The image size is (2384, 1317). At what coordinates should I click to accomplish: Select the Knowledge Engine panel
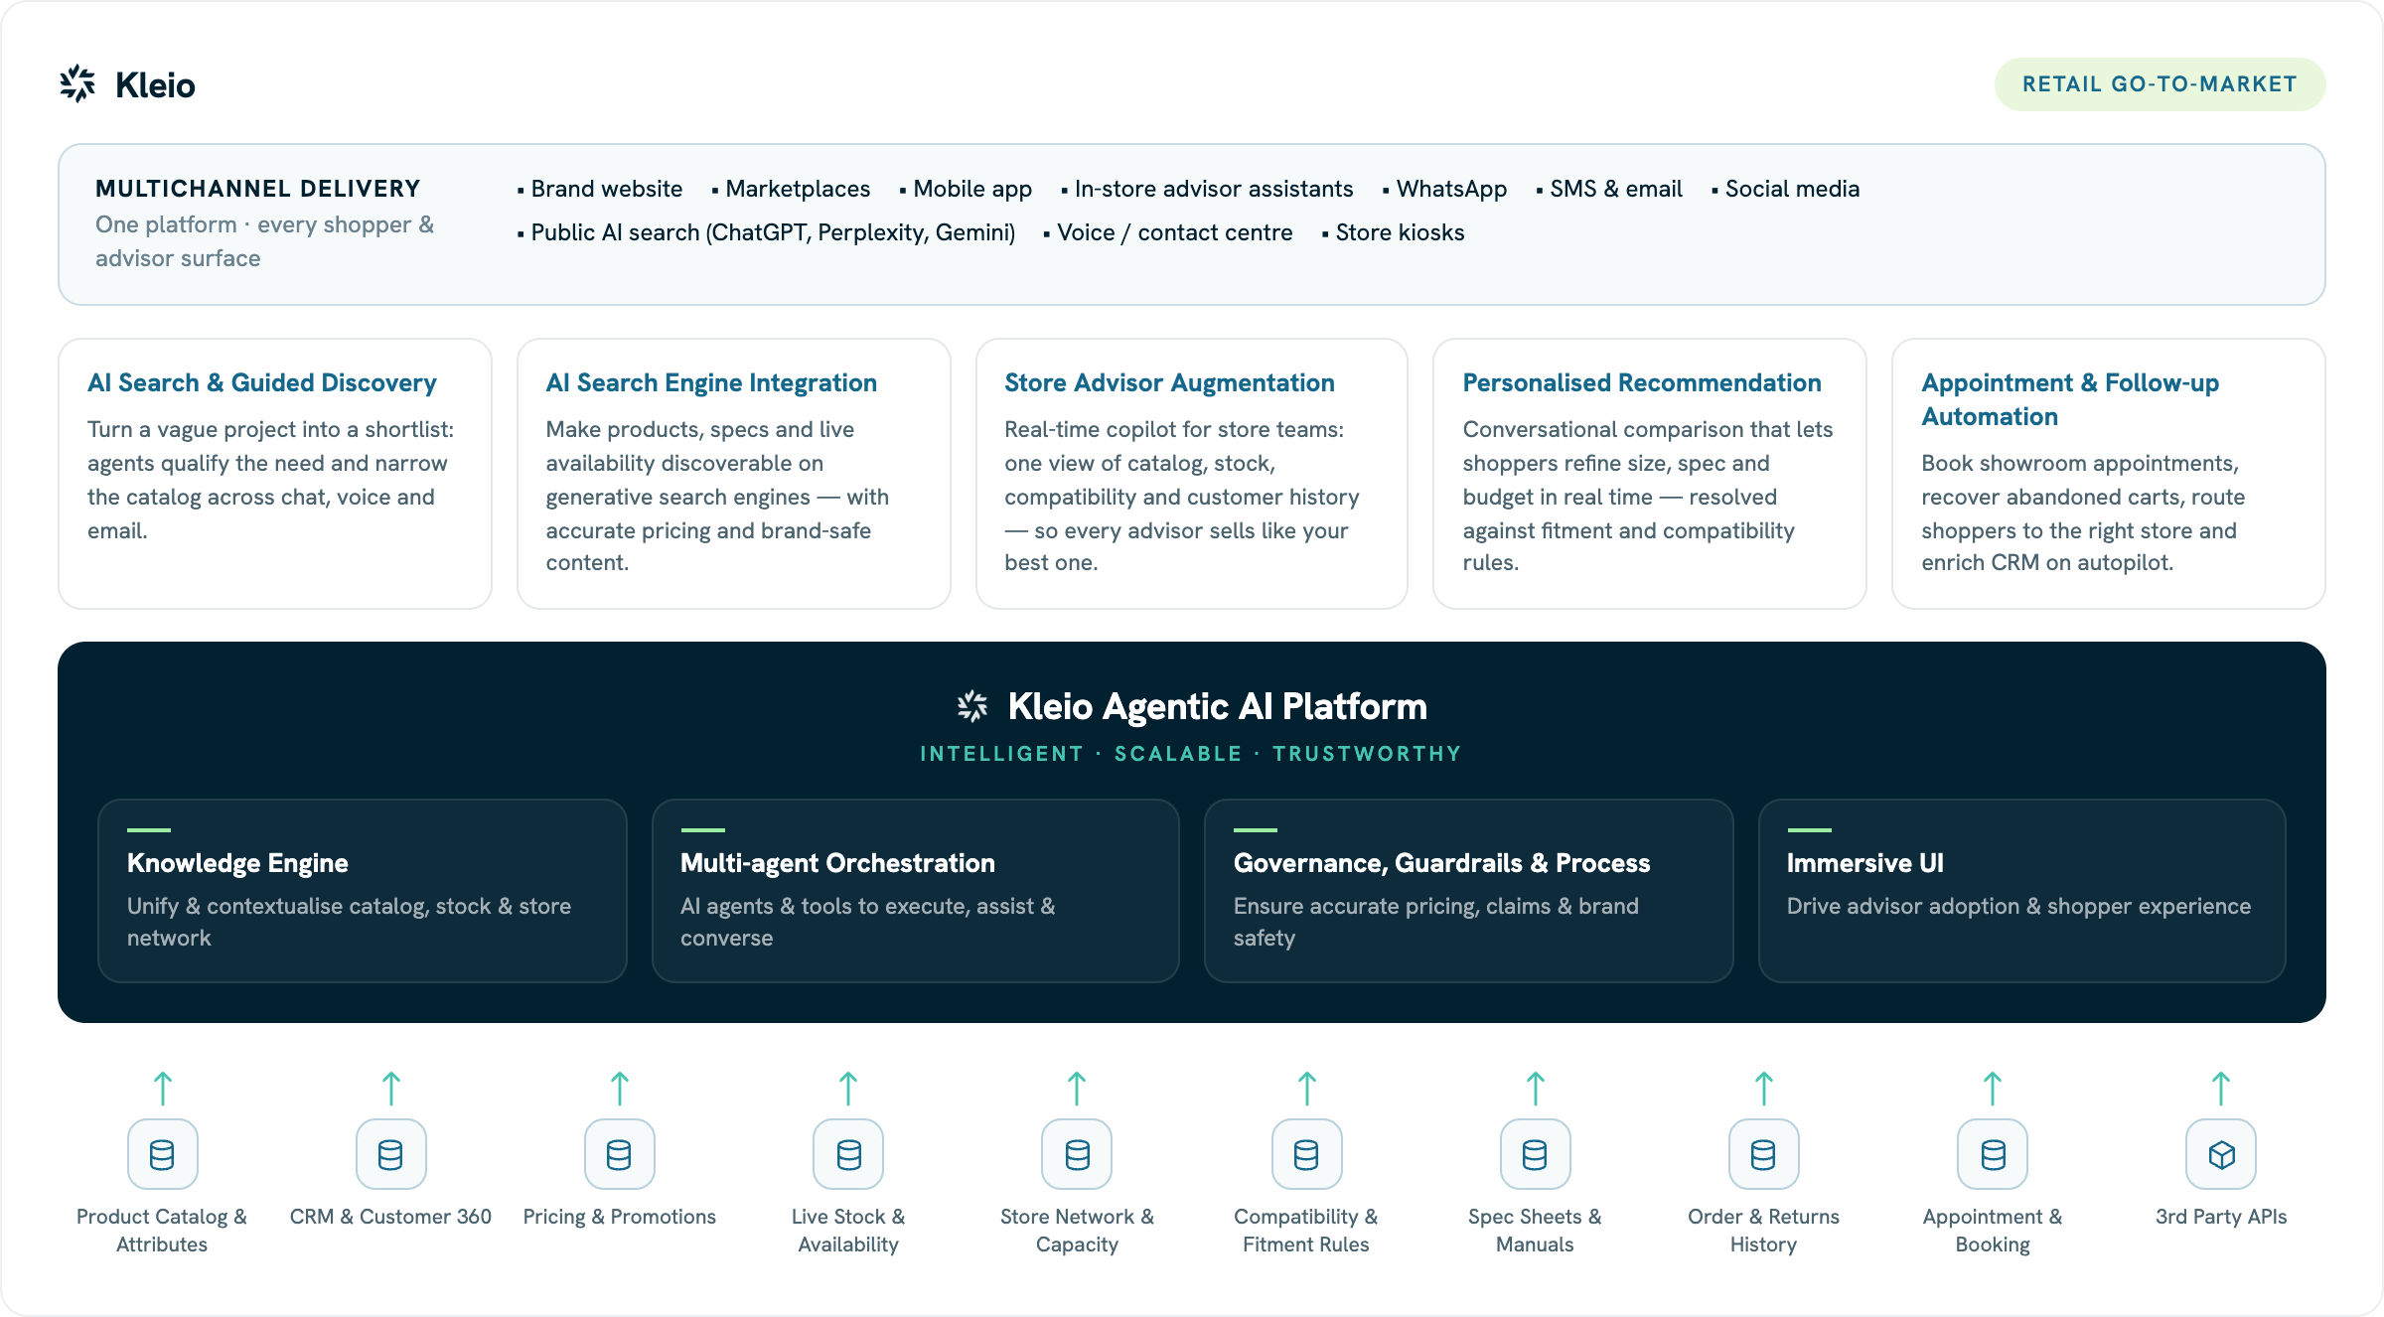[x=363, y=891]
